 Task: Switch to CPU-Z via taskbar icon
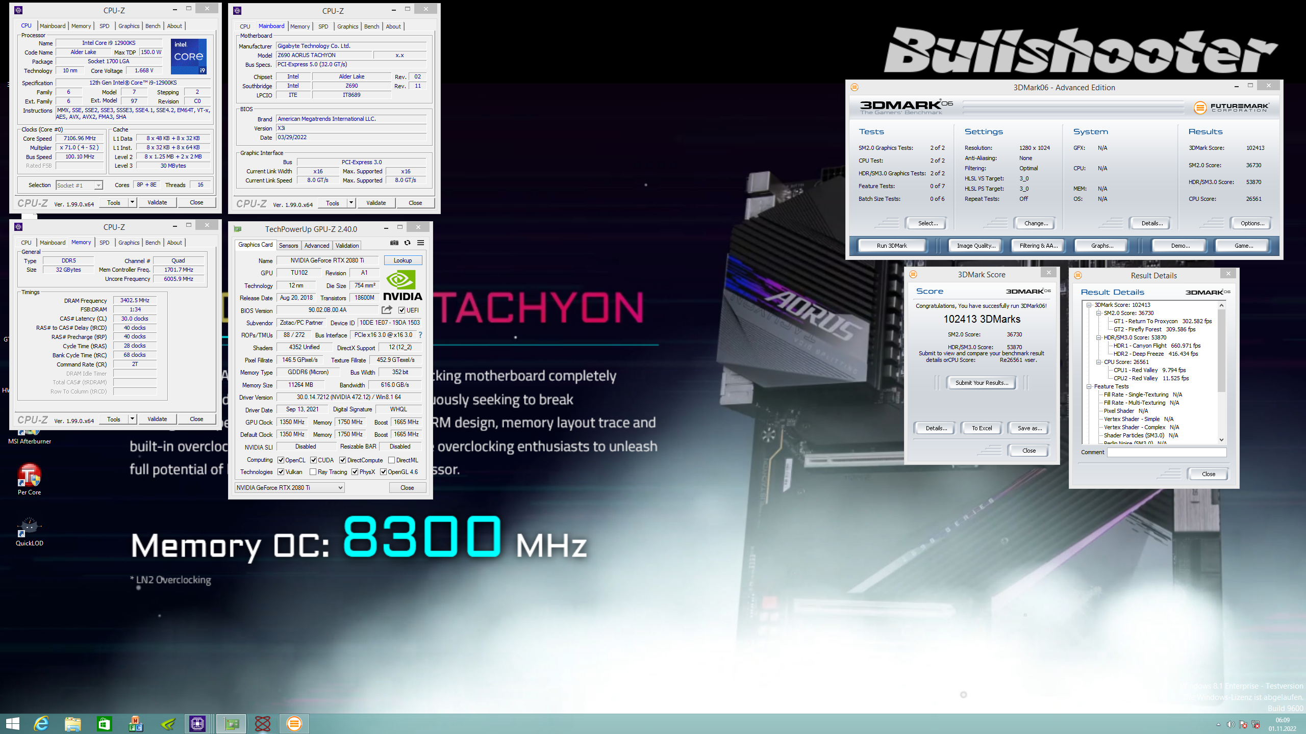(x=197, y=723)
